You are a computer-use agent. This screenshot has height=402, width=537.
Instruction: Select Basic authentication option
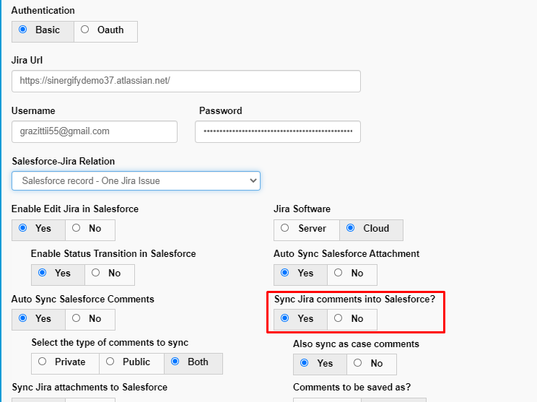23,30
